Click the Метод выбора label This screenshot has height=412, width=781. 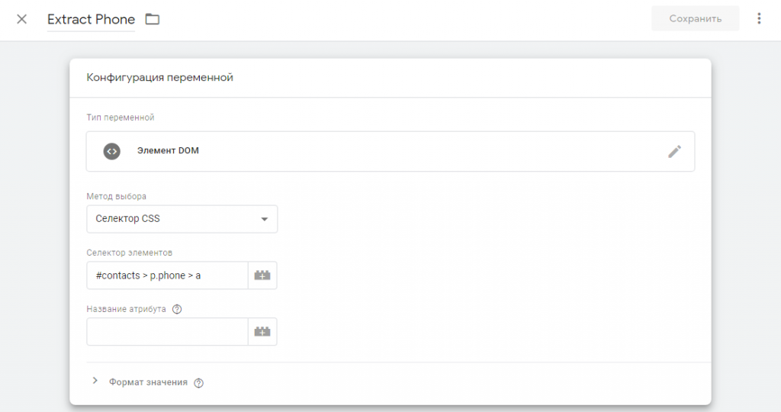click(x=117, y=196)
